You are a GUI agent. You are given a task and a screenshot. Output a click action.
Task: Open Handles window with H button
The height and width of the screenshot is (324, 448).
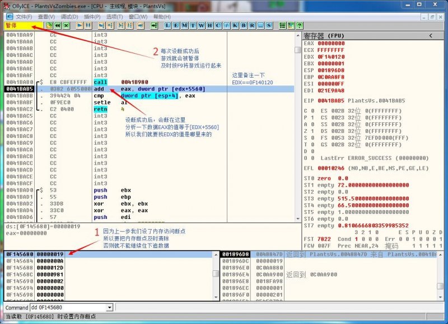coord(209,26)
